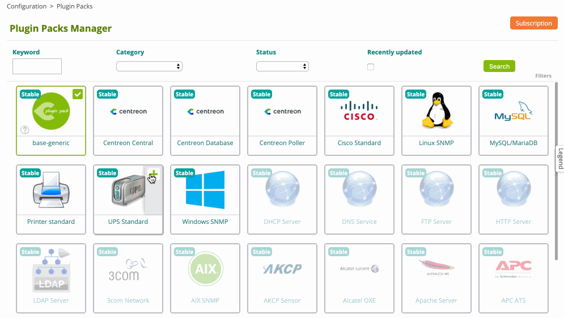Click Plugin Packs in the breadcrumb
The width and height of the screenshot is (564, 318).
75,6
